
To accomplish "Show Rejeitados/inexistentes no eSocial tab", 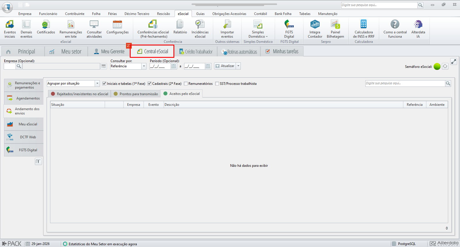I will click(80, 94).
